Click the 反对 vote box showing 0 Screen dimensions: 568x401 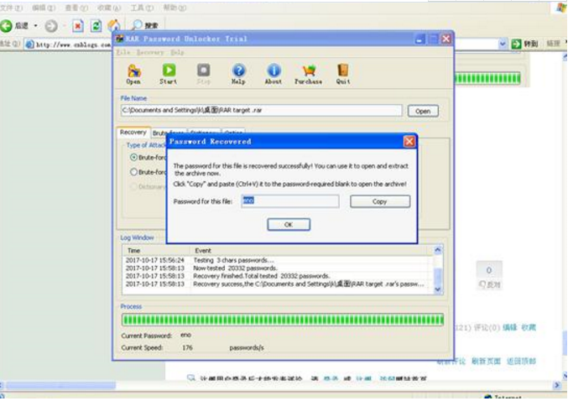point(489,275)
